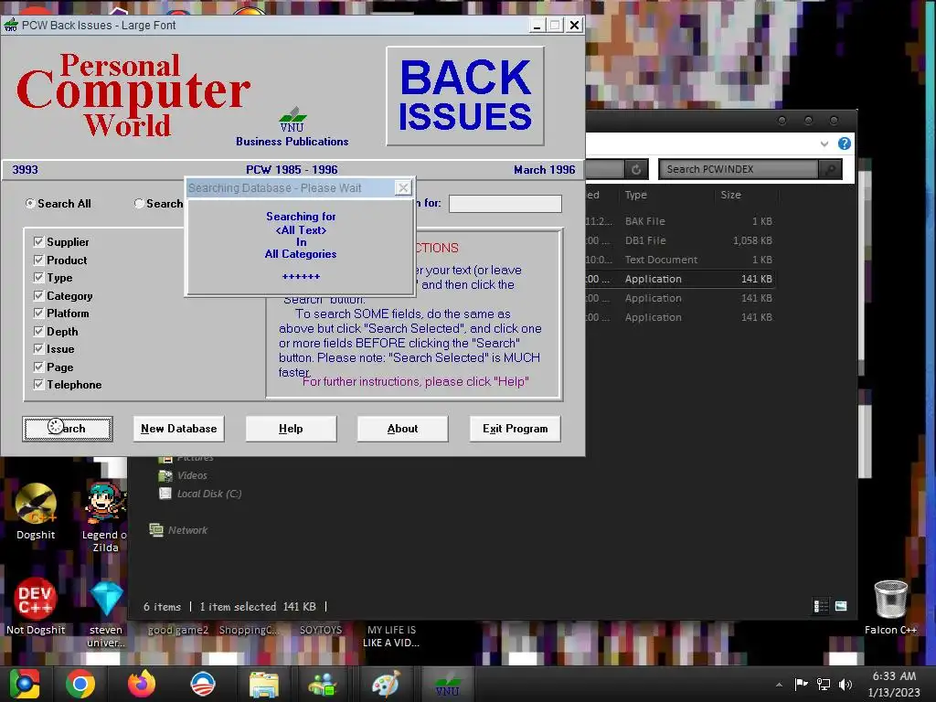Open the Falcon C++ recycle bin icon
The width and height of the screenshot is (936, 702).
tap(890, 607)
